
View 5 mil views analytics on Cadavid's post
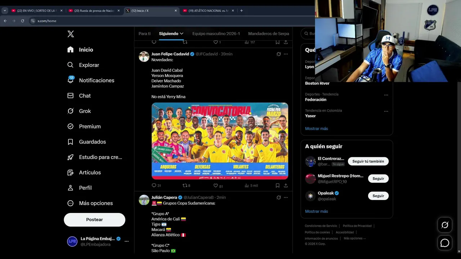[x=251, y=186]
